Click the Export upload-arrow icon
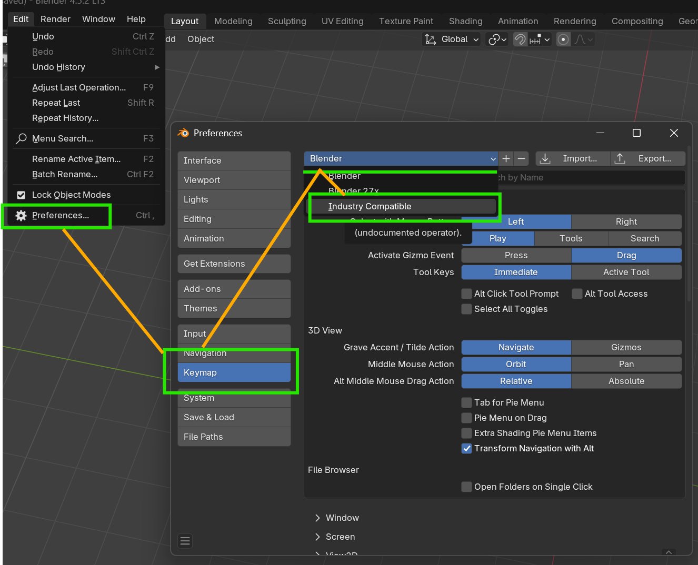 click(x=620, y=158)
